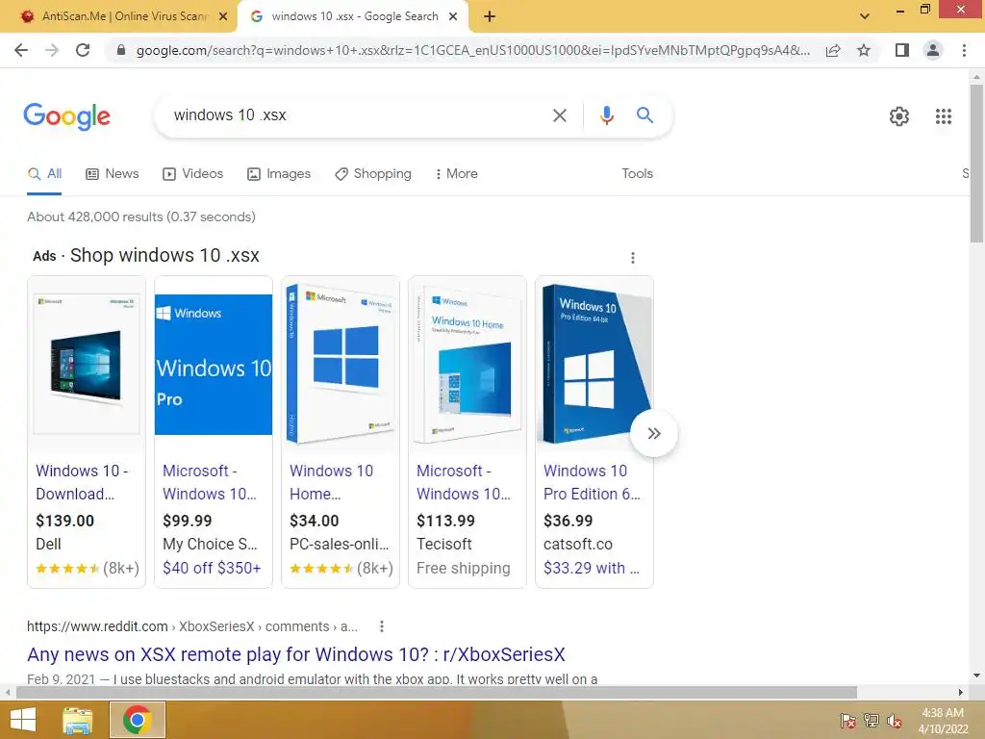Open File Explorer from taskbar
985x739 pixels.
[77, 720]
